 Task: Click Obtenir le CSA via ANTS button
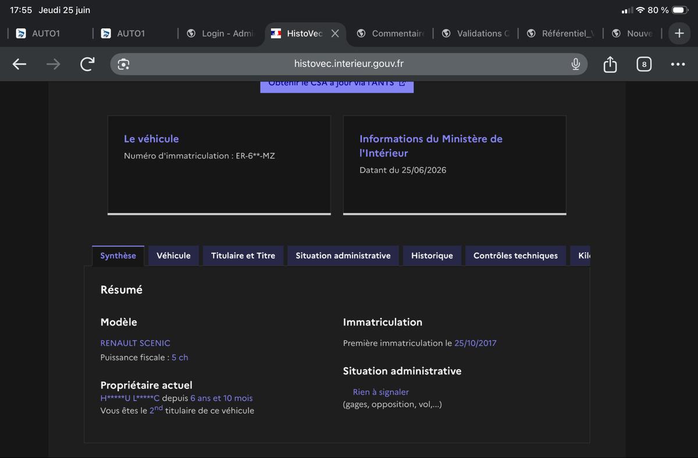(337, 85)
